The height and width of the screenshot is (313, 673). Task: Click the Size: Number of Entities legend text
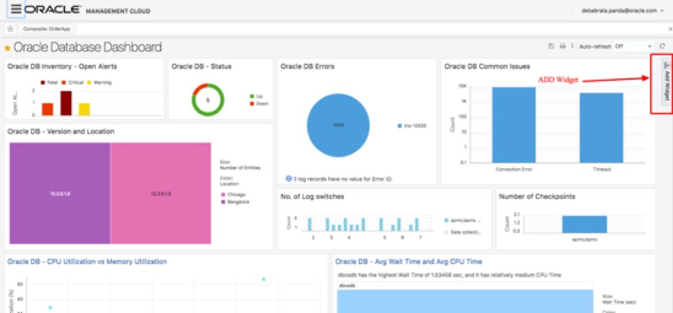pyautogui.click(x=240, y=164)
